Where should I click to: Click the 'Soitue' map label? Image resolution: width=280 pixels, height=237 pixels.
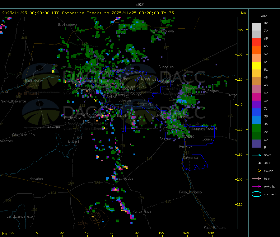click(165, 139)
